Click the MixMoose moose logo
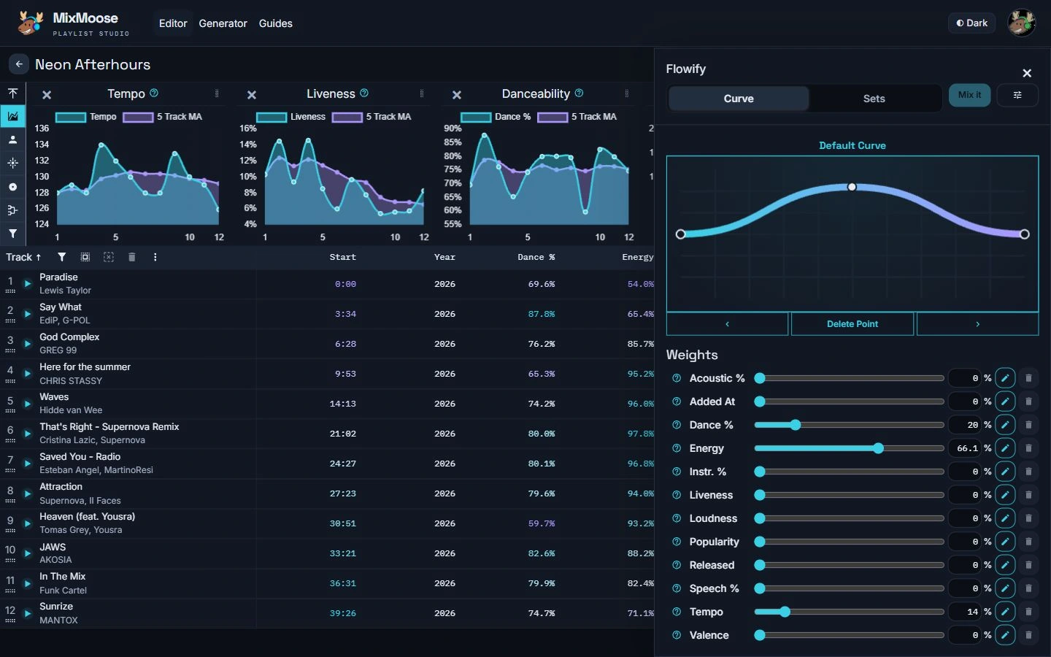This screenshot has height=657, width=1051. pyautogui.click(x=30, y=23)
